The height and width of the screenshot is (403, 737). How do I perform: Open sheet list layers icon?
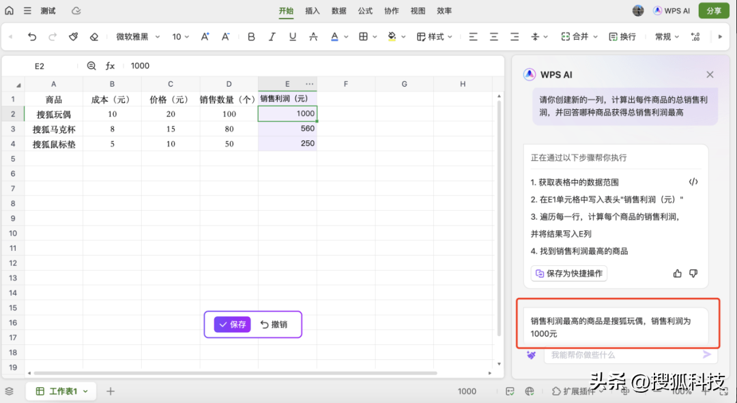coord(10,391)
